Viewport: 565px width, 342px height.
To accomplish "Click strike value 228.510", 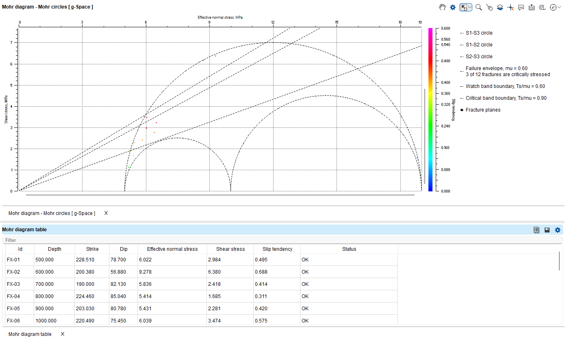I will coord(92,260).
